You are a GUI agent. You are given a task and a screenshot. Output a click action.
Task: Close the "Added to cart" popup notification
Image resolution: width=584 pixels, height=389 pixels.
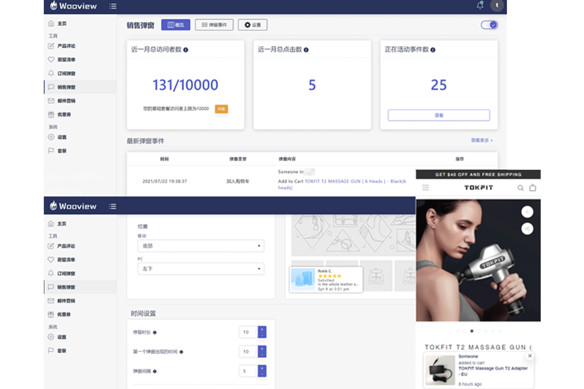pos(530,356)
